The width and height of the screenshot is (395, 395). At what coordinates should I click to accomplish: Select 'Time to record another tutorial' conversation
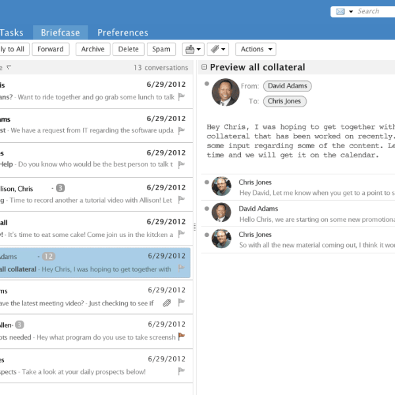point(95,194)
